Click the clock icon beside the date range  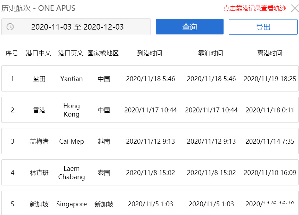pos(10,27)
